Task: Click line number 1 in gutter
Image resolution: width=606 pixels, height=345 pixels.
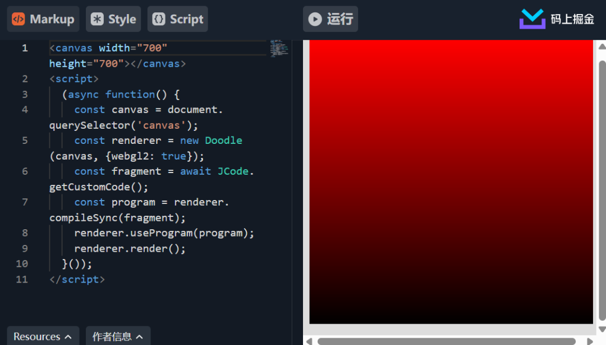Action: pyautogui.click(x=25, y=48)
